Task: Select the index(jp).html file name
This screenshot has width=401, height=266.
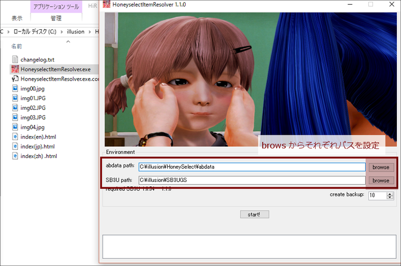Action: 38,147
